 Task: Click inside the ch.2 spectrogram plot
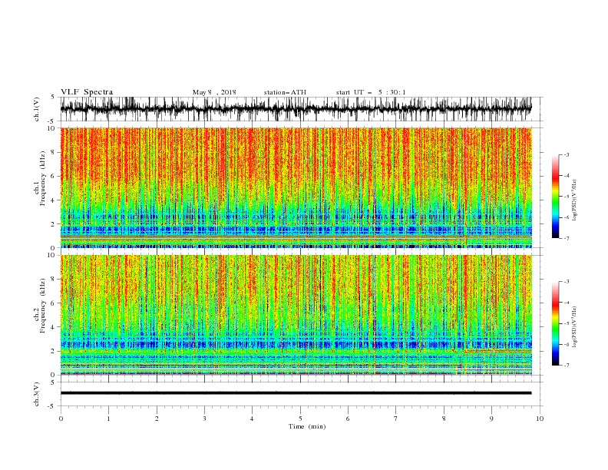coord(296,315)
